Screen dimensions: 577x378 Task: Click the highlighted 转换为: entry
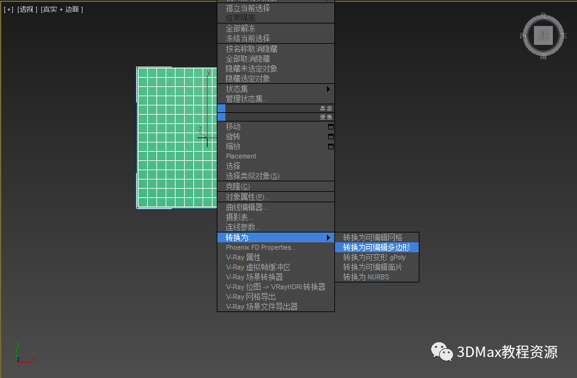[276, 237]
